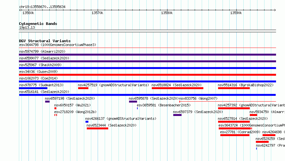Click the nsv4257519 red variant bar
285x161 pixels.
pyautogui.click(x=83, y=88)
